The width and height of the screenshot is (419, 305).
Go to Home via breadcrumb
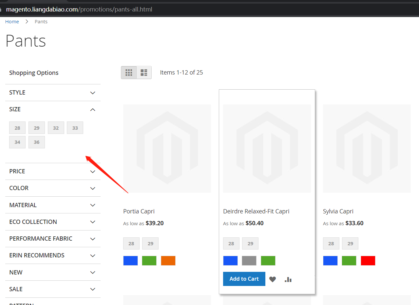(x=12, y=22)
